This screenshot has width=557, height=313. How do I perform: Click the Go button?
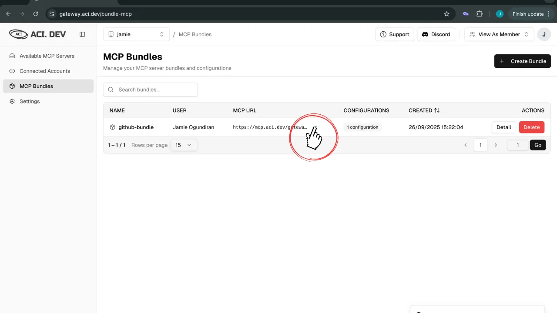pyautogui.click(x=538, y=145)
